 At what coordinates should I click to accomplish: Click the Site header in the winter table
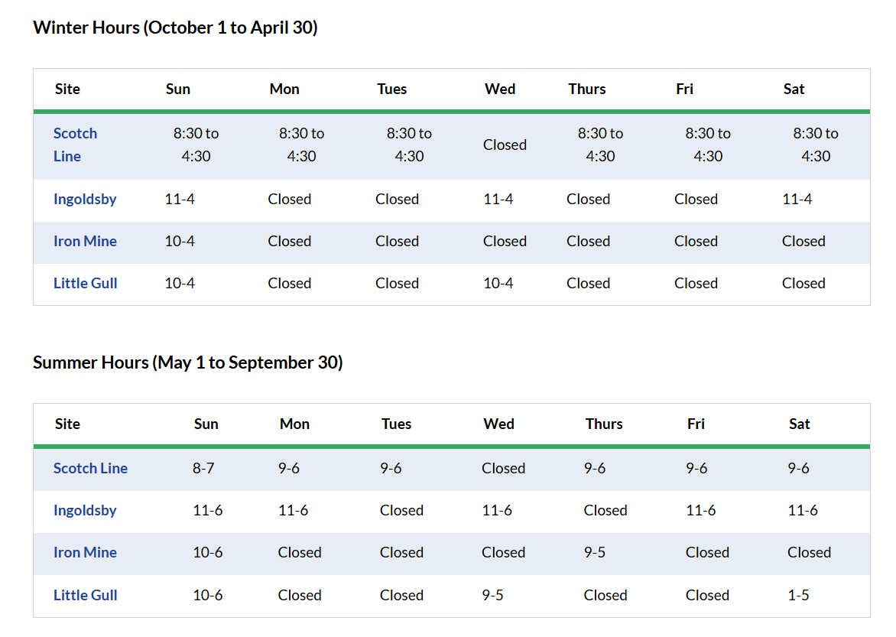click(x=67, y=89)
